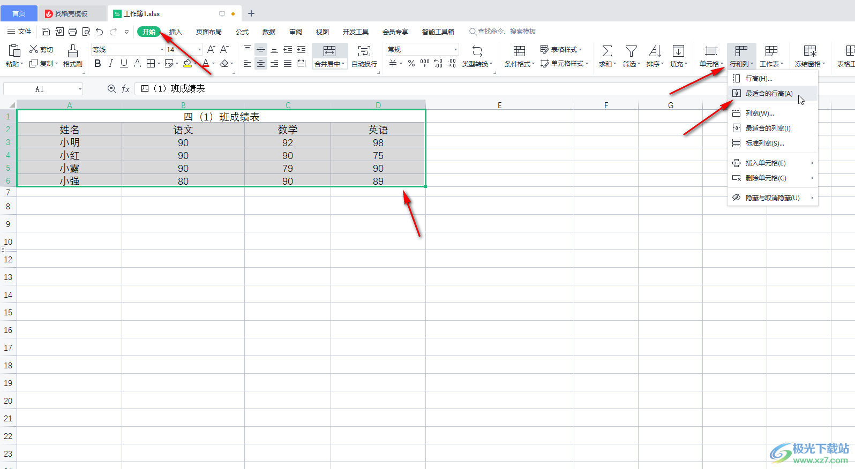Image resolution: width=855 pixels, height=469 pixels.
Task: Click the fill color bucket swatch
Action: click(187, 63)
